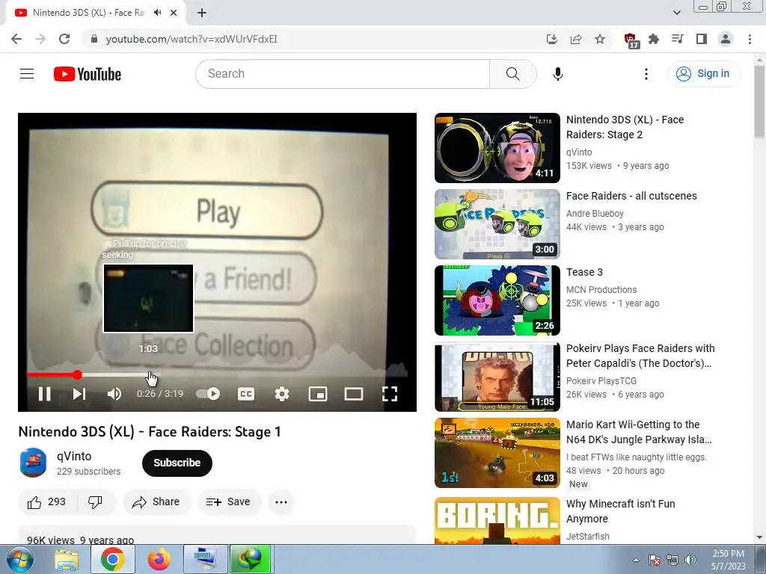Dislike this video
The height and width of the screenshot is (574, 766).
95,502
